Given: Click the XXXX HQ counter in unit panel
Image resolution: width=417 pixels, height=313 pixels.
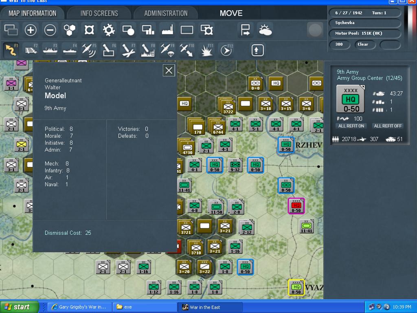Looking at the screenshot, I should [351, 99].
